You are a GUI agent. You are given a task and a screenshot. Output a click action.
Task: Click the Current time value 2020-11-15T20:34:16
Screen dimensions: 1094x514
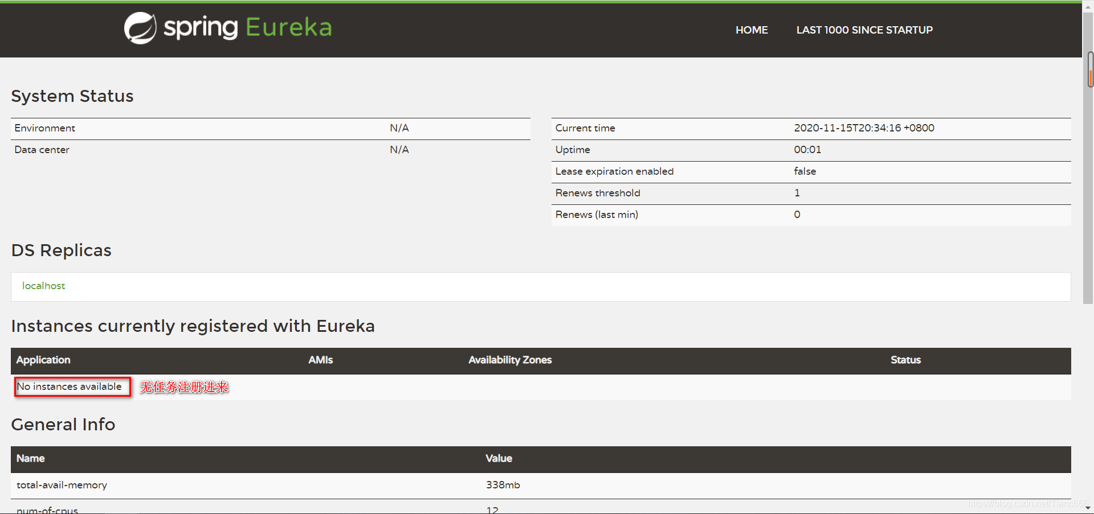[864, 128]
